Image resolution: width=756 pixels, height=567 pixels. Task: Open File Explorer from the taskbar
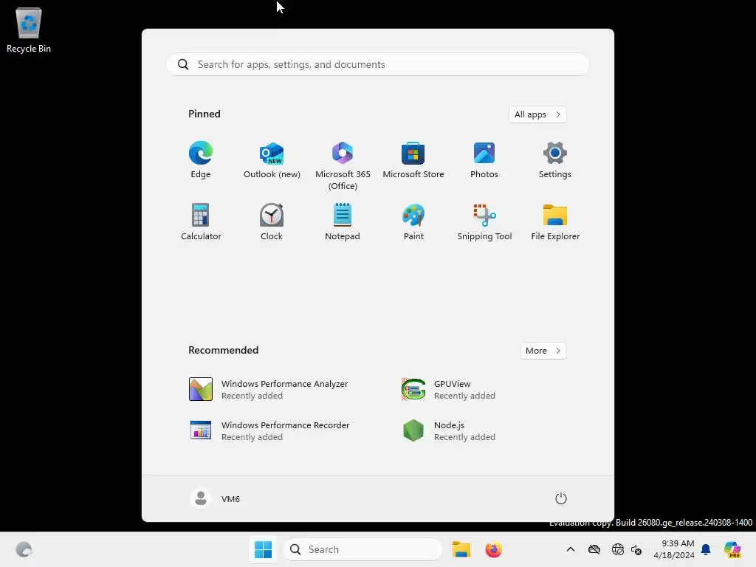click(461, 549)
